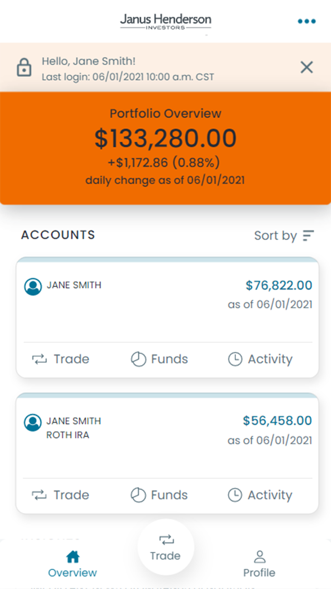Open Activity for Jane Smith account
Screen dimensions: 331x589
pos(260,359)
